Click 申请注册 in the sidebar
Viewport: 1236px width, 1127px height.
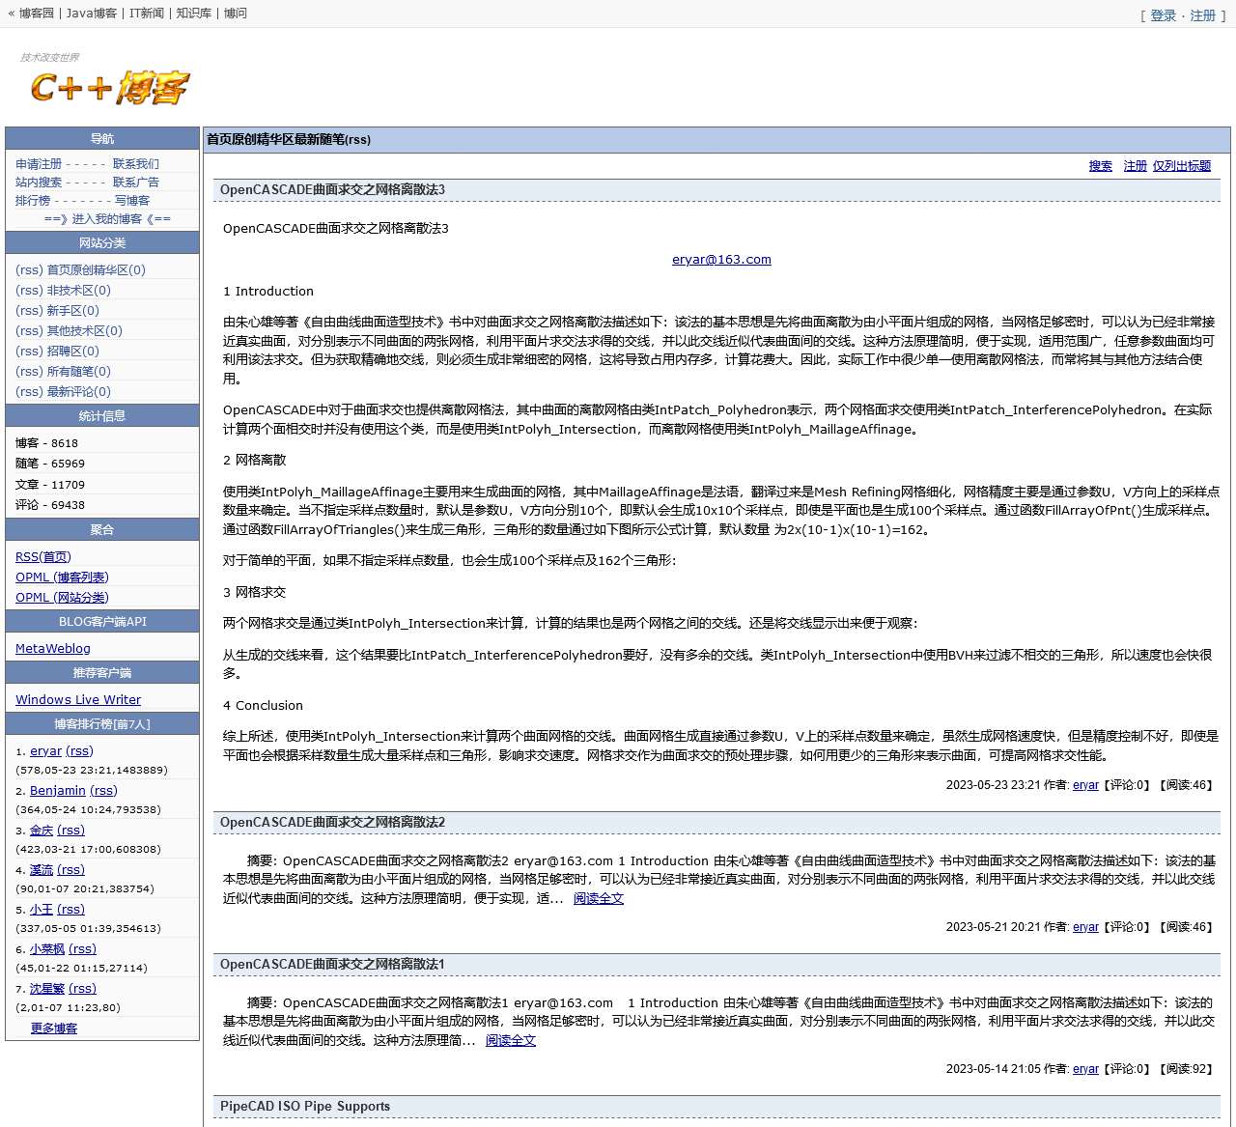[39, 164]
